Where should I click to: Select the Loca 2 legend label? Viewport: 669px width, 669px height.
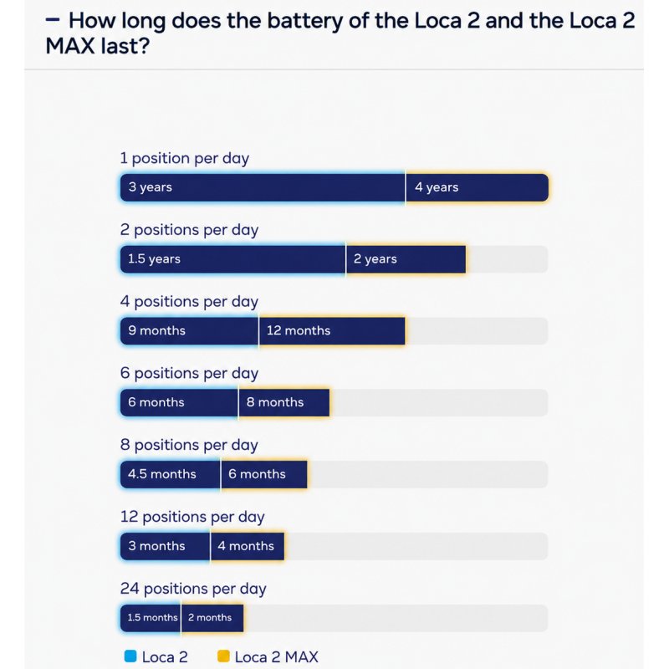165,656
